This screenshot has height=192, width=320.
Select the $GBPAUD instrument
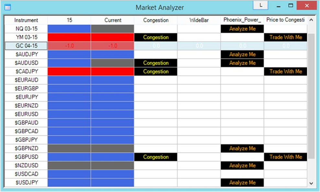[x=26, y=123]
